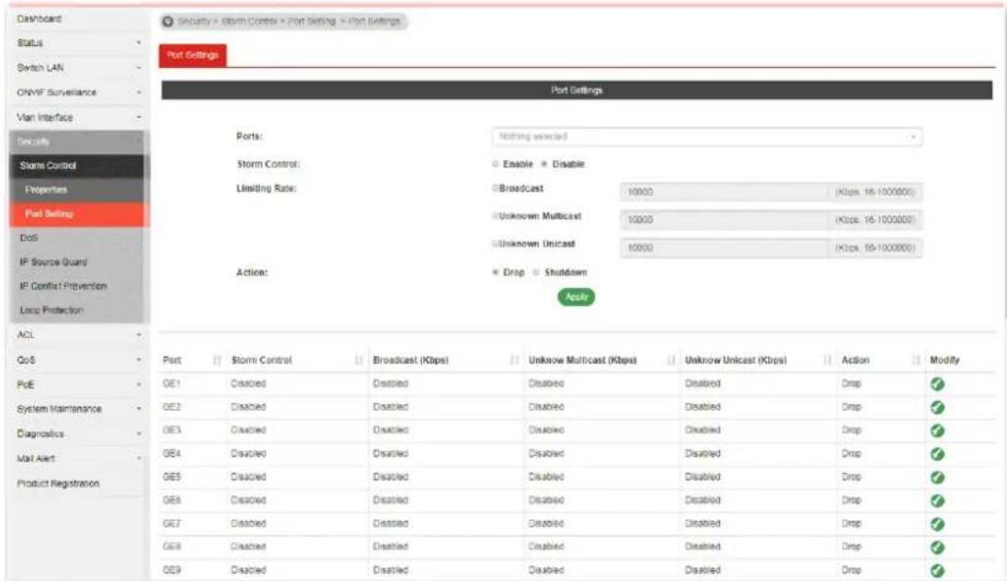Click the Unknown Multicast rate input field
Screen dimensions: 1007x581
click(x=724, y=220)
